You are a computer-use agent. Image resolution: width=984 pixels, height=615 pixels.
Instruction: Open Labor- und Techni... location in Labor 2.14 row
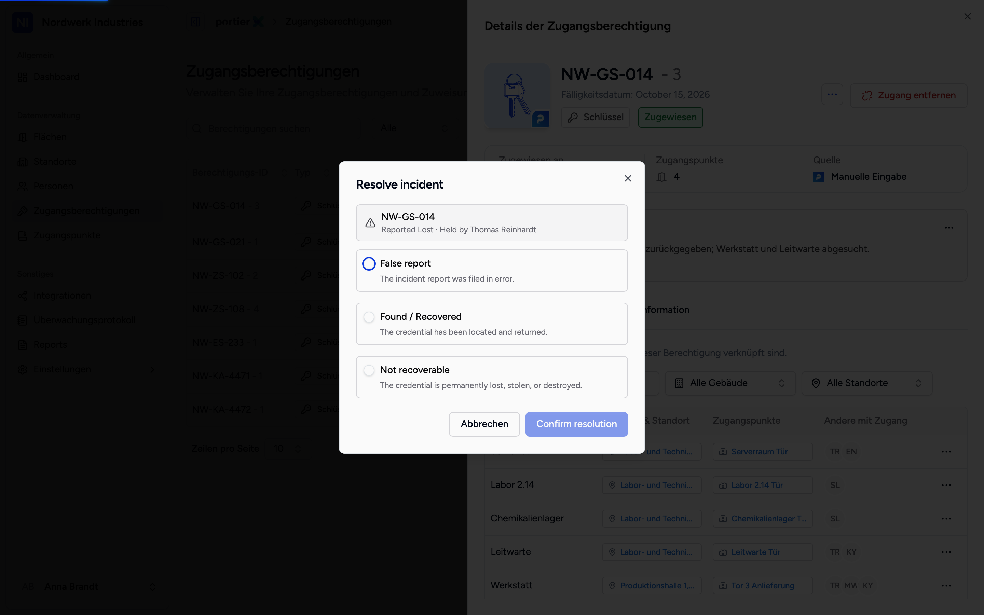tap(652, 485)
